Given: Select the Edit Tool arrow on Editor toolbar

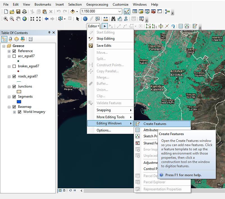Looking at the screenshot, I should click(x=105, y=26).
